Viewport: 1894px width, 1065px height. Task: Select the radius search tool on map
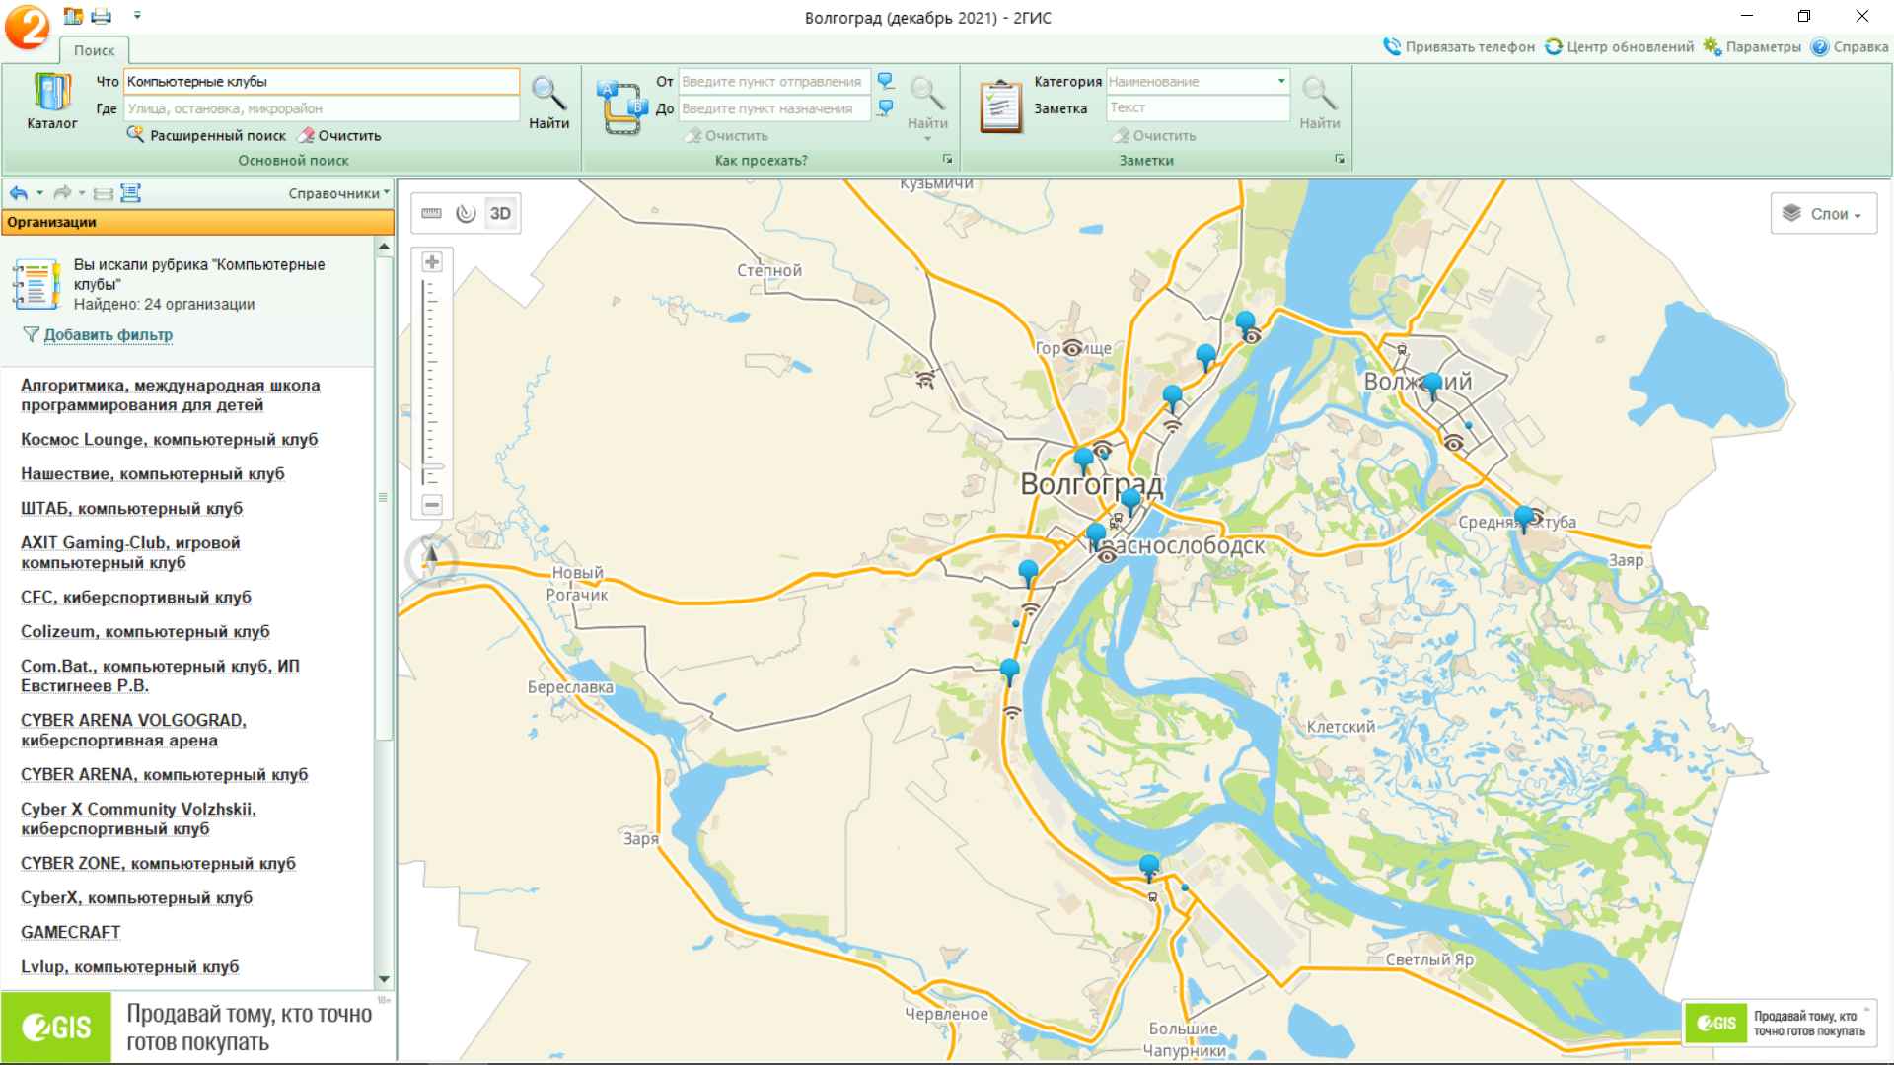tap(466, 213)
